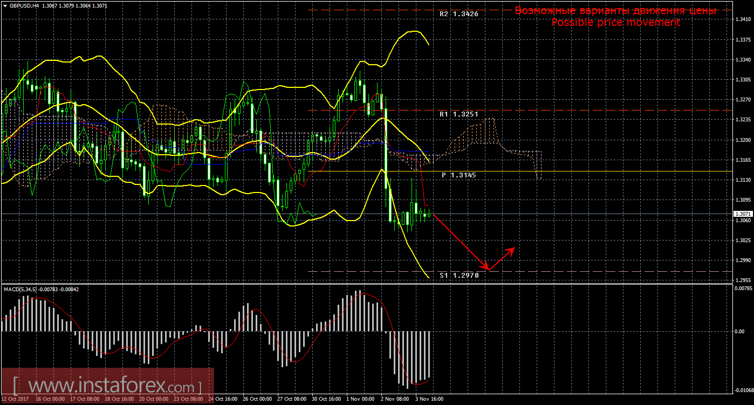Click the 1.2955 price axis value
Image resolution: width=754 pixels, height=405 pixels.
point(743,280)
